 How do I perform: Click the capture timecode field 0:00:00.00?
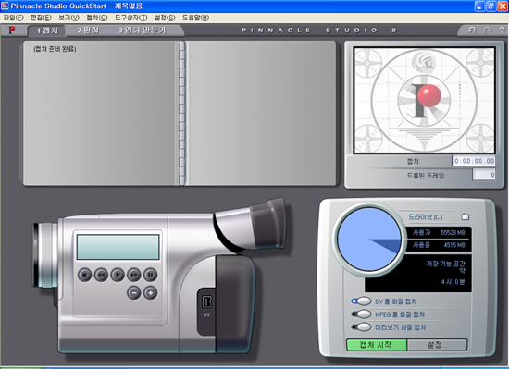pos(474,161)
